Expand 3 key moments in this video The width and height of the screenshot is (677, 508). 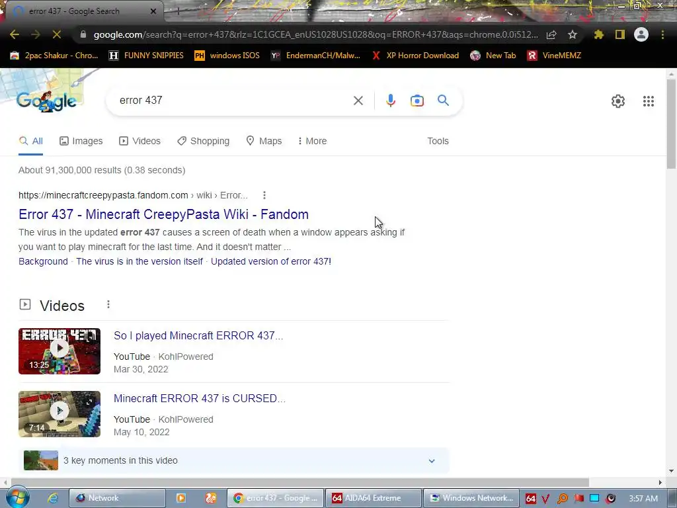233,460
